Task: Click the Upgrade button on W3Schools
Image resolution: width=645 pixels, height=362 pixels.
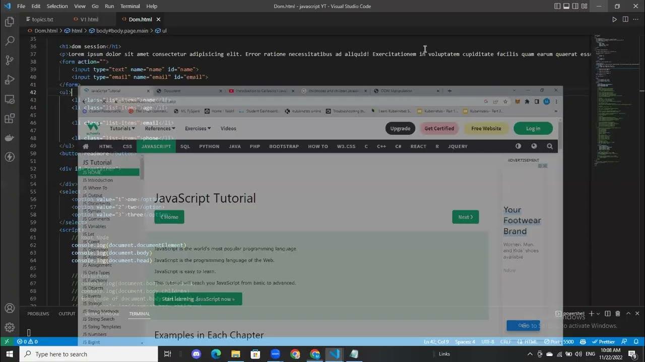Action: 400,128
